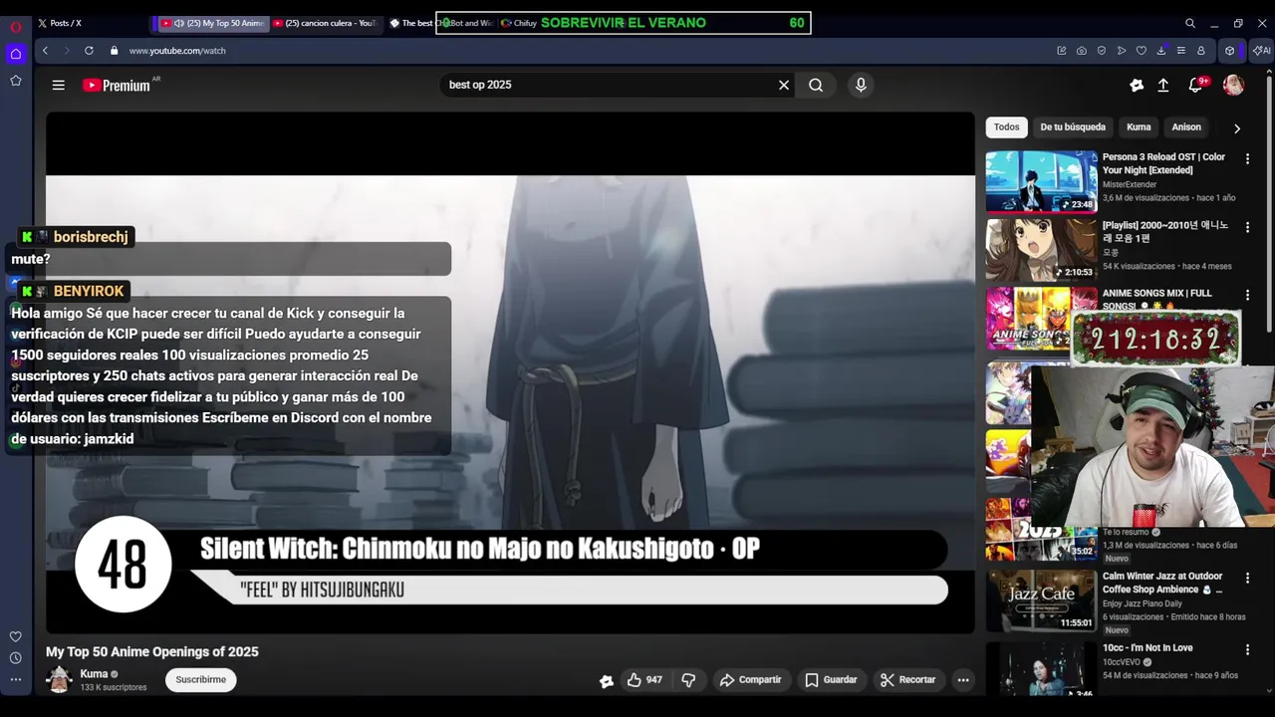Image resolution: width=1275 pixels, height=717 pixels.
Task: Go back with browser back arrow
Action: click(x=45, y=51)
